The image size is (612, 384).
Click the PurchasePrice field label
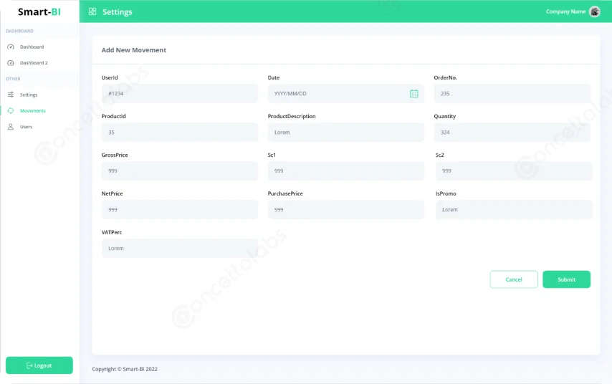(x=285, y=193)
